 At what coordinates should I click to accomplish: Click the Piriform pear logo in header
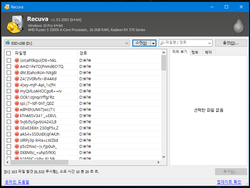point(238,25)
